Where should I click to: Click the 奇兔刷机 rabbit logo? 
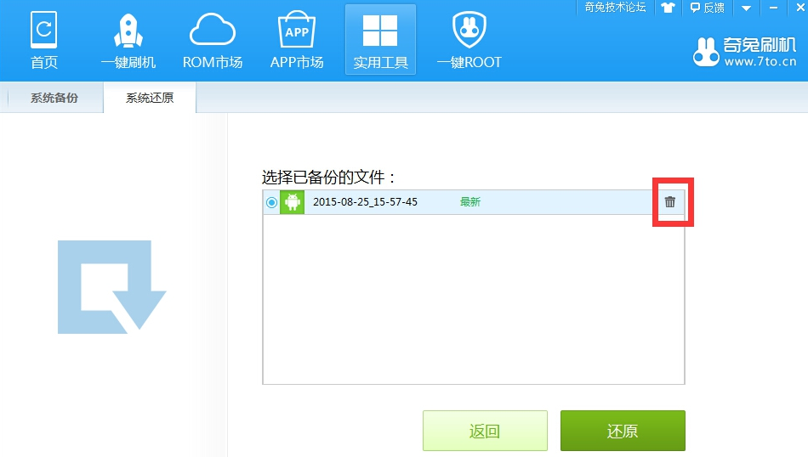pyautogui.click(x=705, y=52)
